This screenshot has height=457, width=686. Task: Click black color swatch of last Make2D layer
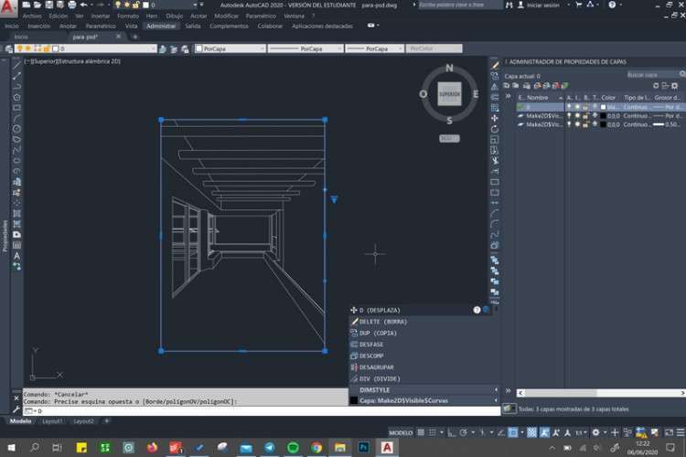(x=603, y=124)
